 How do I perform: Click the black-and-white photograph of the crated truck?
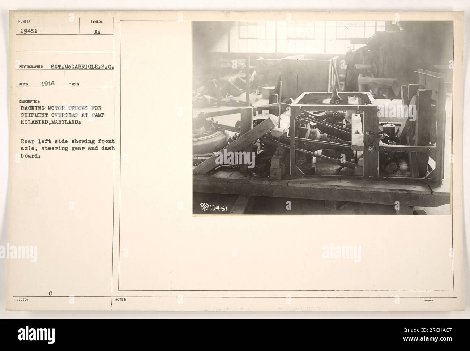tap(322, 118)
